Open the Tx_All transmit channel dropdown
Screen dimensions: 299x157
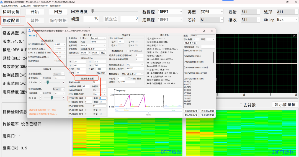pos(59,74)
